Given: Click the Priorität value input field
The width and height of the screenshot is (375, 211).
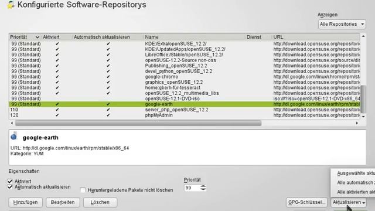Looking at the screenshot, I should point(192,188).
